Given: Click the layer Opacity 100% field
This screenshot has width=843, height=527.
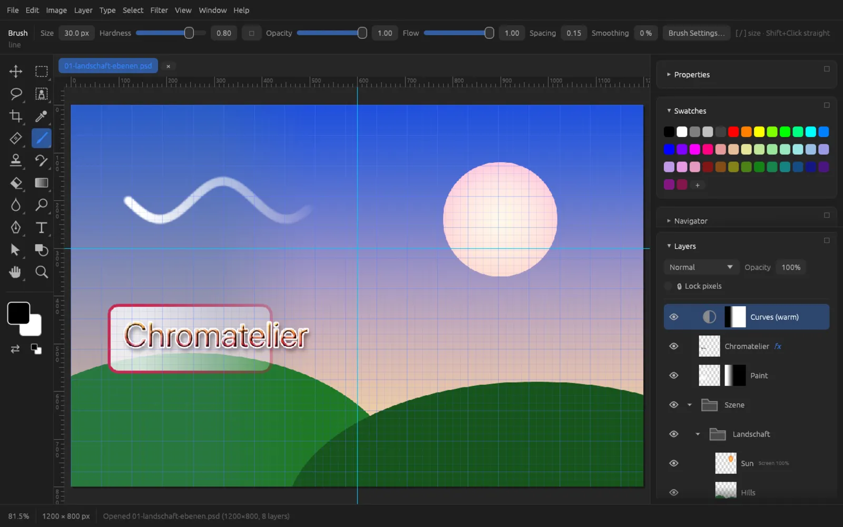Looking at the screenshot, I should (791, 267).
